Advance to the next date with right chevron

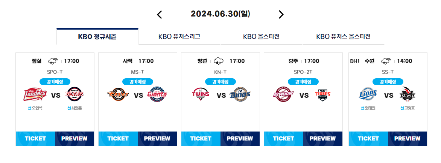281,14
